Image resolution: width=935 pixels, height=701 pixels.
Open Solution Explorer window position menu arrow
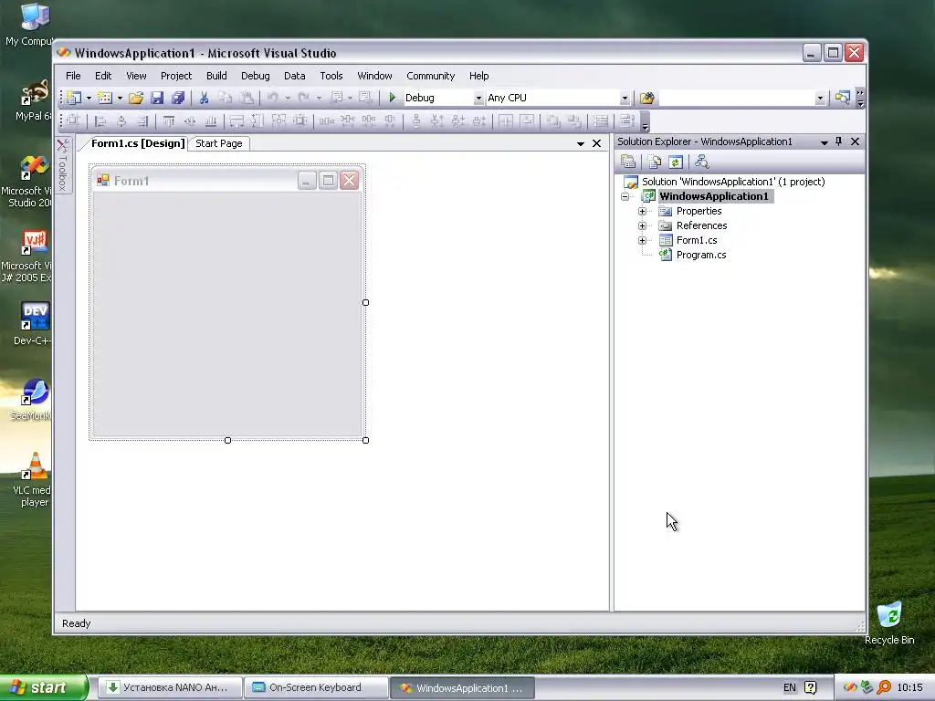click(825, 141)
